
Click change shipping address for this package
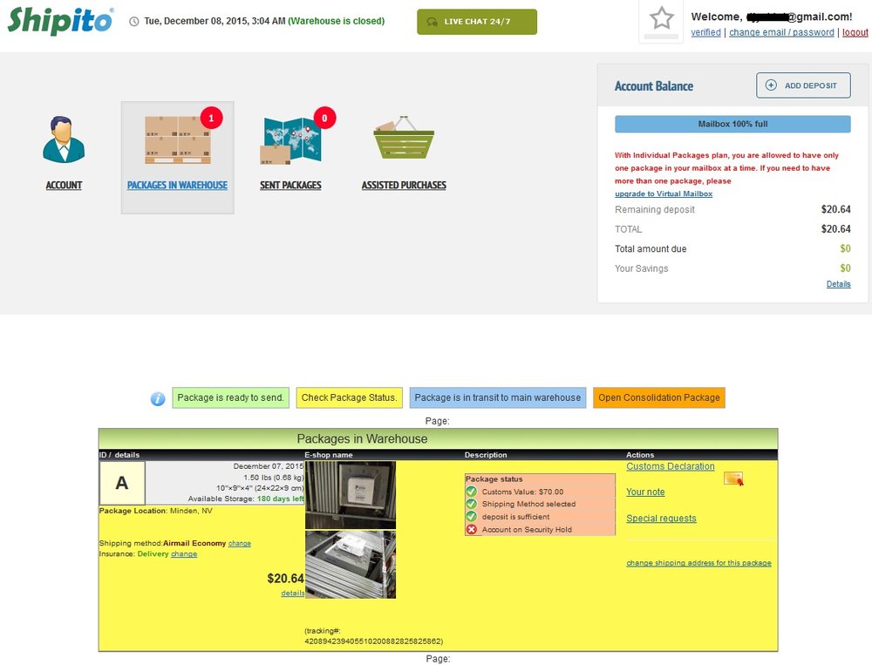click(698, 563)
